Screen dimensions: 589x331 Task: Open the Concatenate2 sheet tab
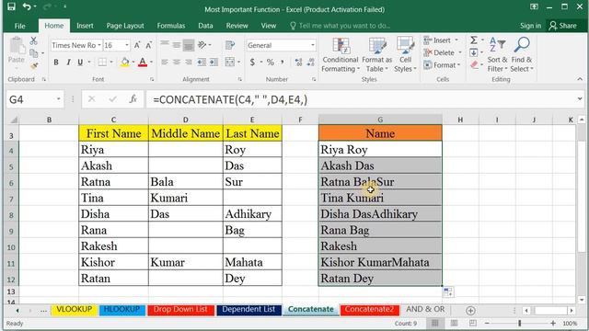point(369,310)
